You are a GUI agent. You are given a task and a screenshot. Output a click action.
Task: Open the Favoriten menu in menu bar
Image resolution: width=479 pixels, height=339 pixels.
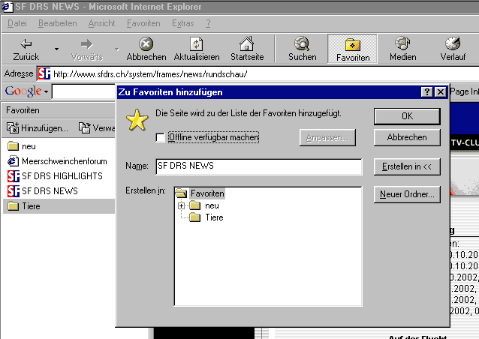(143, 23)
